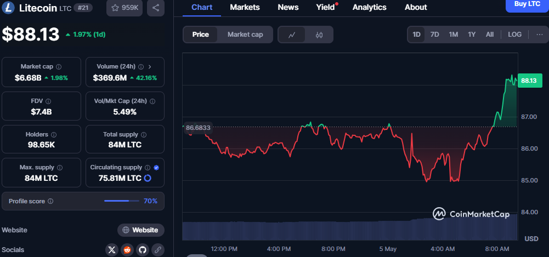
Task: Click the Litecoin logo icon
Action: click(x=8, y=7)
